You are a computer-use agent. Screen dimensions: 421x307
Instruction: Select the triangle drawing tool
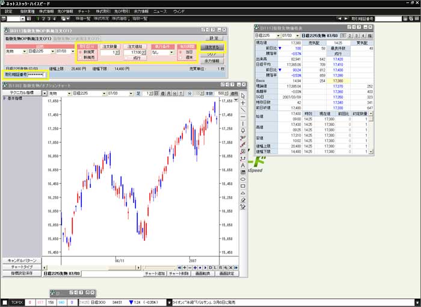(x=243, y=193)
